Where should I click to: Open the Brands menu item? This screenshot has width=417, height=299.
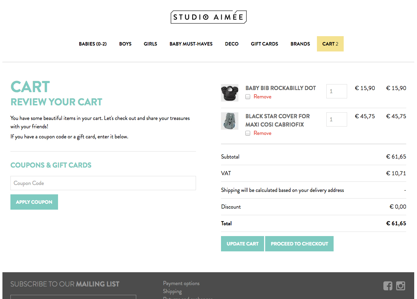300,44
